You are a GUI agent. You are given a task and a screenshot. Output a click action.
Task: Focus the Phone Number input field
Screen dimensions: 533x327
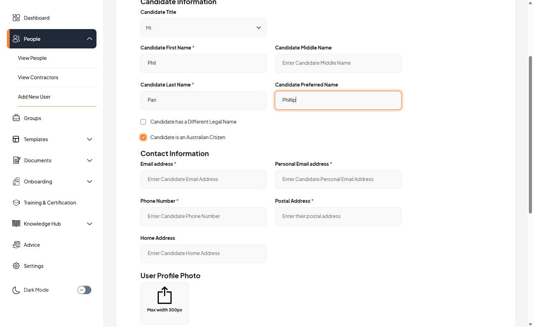[x=203, y=216]
